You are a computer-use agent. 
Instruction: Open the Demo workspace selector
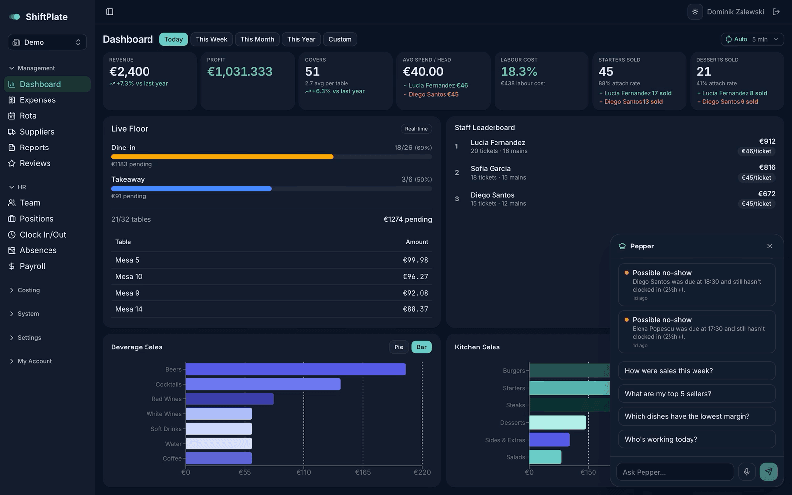(47, 42)
